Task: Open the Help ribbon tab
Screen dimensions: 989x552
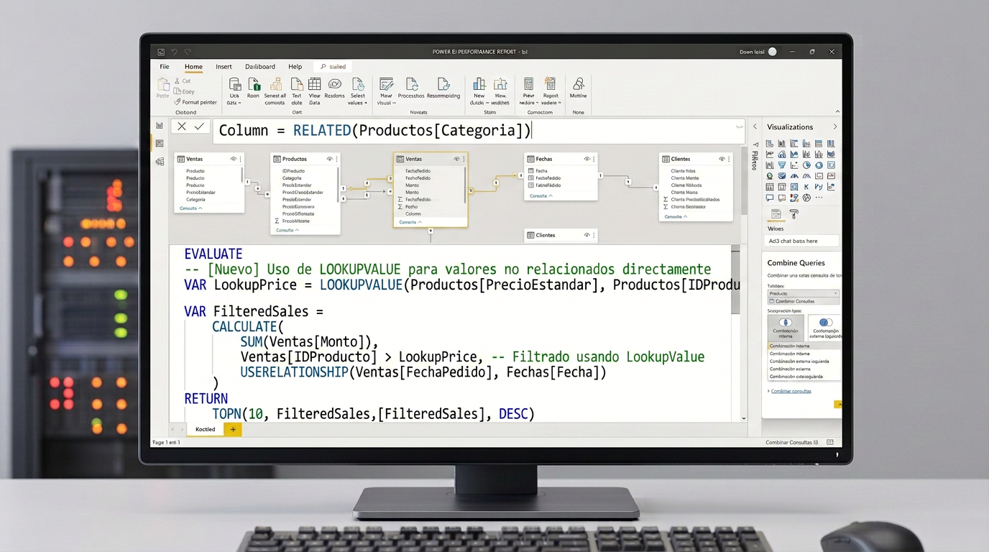Action: [295, 67]
